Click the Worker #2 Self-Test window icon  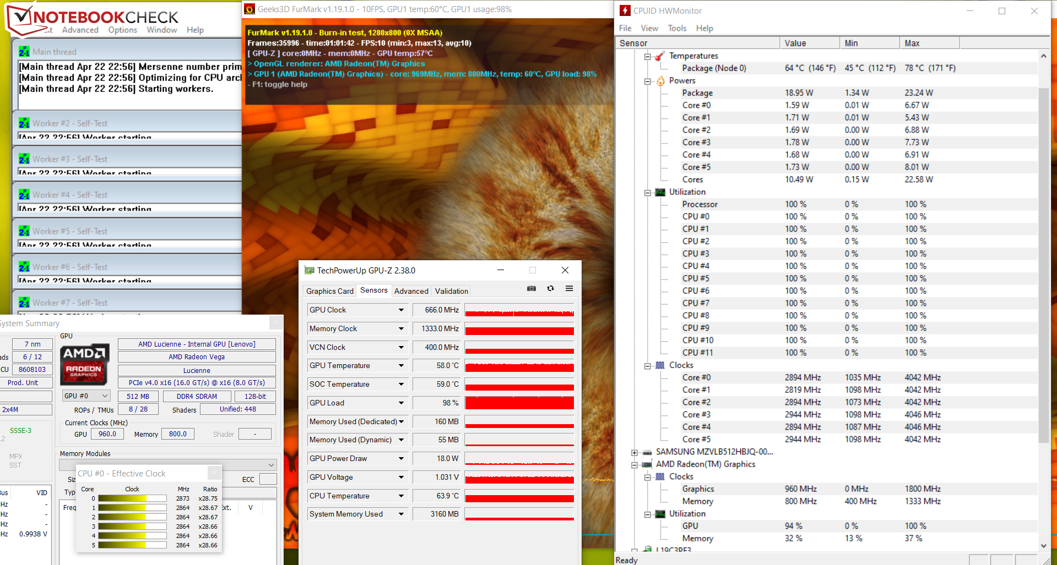click(x=24, y=123)
